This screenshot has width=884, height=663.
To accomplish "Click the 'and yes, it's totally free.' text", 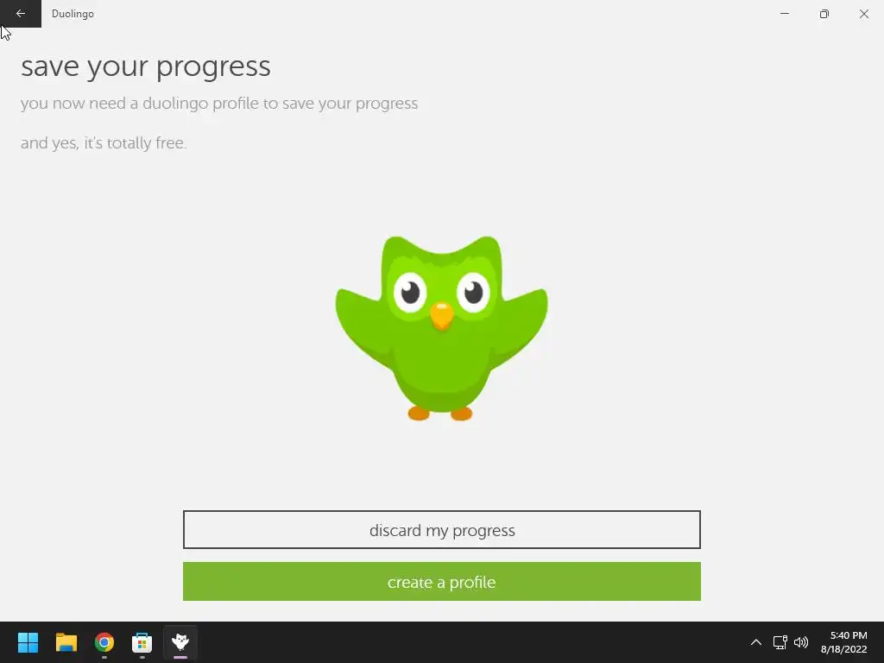I will point(104,143).
